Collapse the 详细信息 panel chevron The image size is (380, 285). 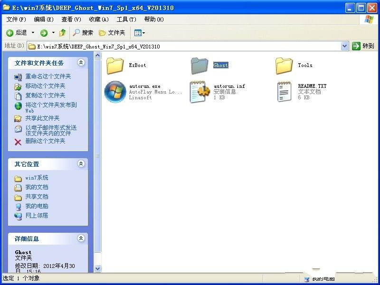coord(81,238)
